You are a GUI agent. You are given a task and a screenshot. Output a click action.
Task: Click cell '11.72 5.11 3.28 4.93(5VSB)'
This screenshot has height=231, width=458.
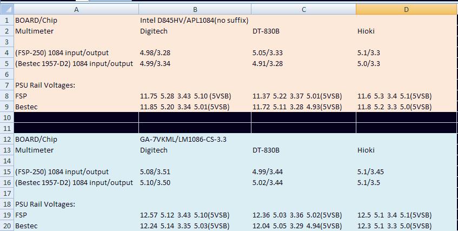tap(303, 107)
